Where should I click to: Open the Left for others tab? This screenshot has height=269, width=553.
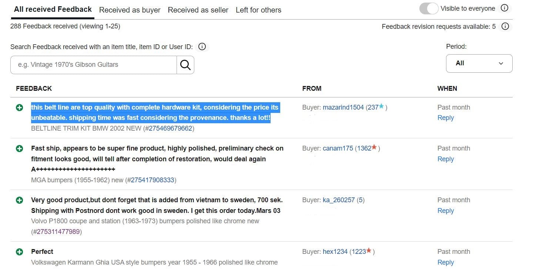[258, 10]
